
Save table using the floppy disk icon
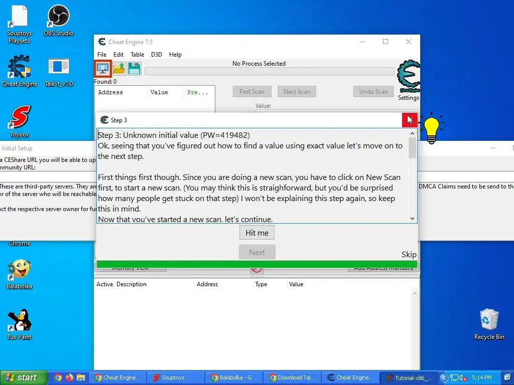pos(135,68)
